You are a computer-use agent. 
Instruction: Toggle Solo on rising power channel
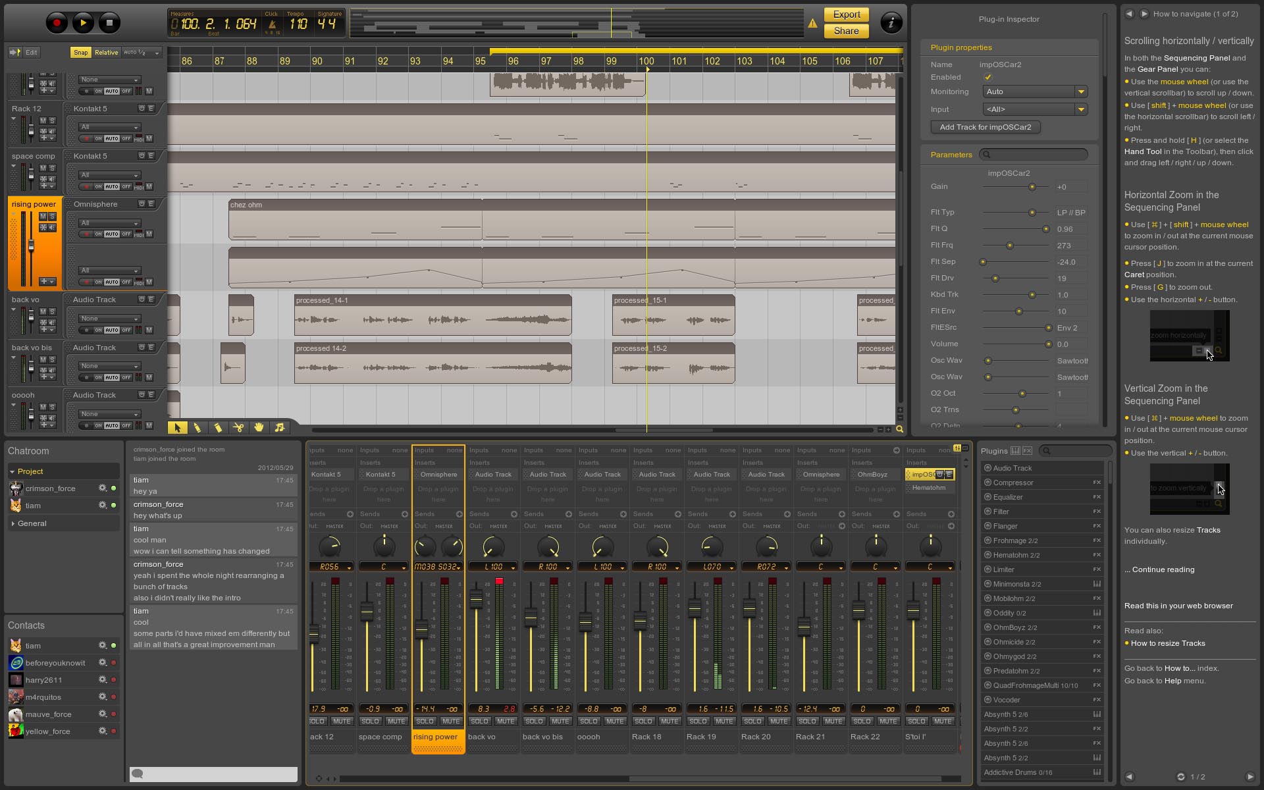425,720
